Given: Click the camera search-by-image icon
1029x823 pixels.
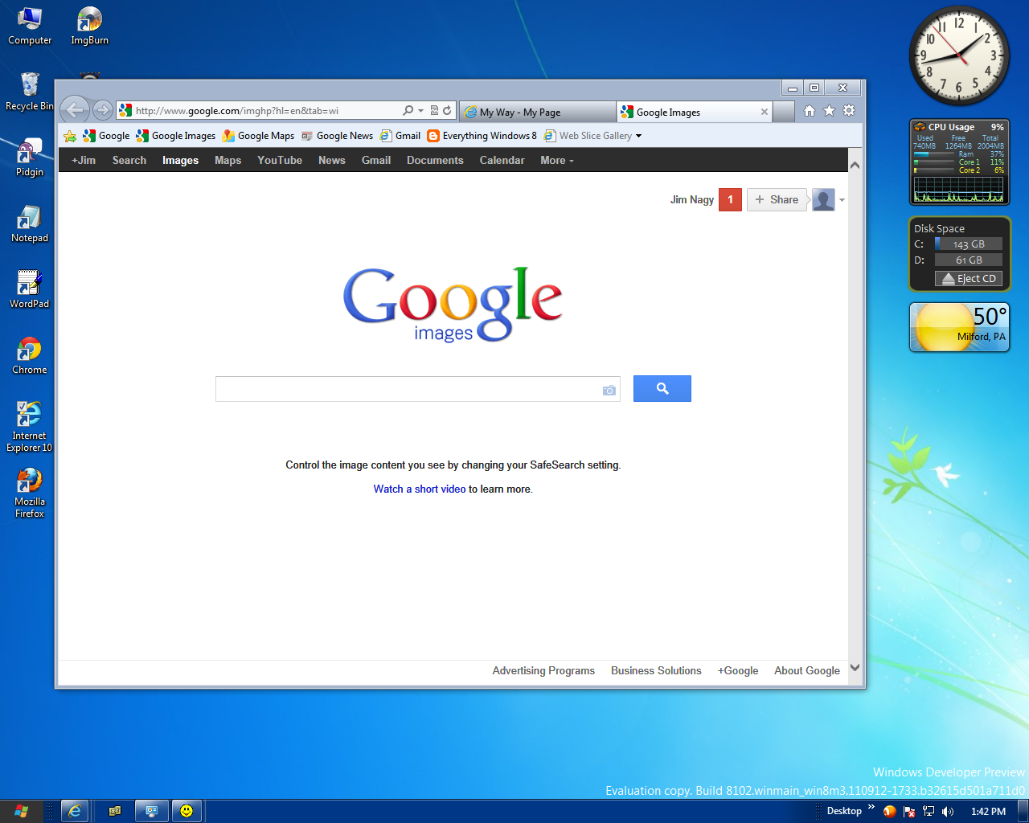Looking at the screenshot, I should point(609,390).
